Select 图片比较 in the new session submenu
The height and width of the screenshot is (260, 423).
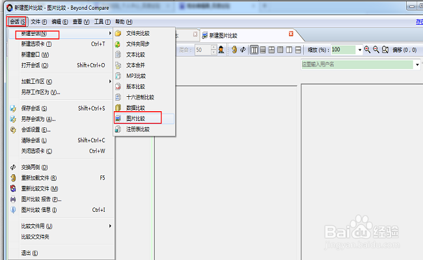coord(144,118)
